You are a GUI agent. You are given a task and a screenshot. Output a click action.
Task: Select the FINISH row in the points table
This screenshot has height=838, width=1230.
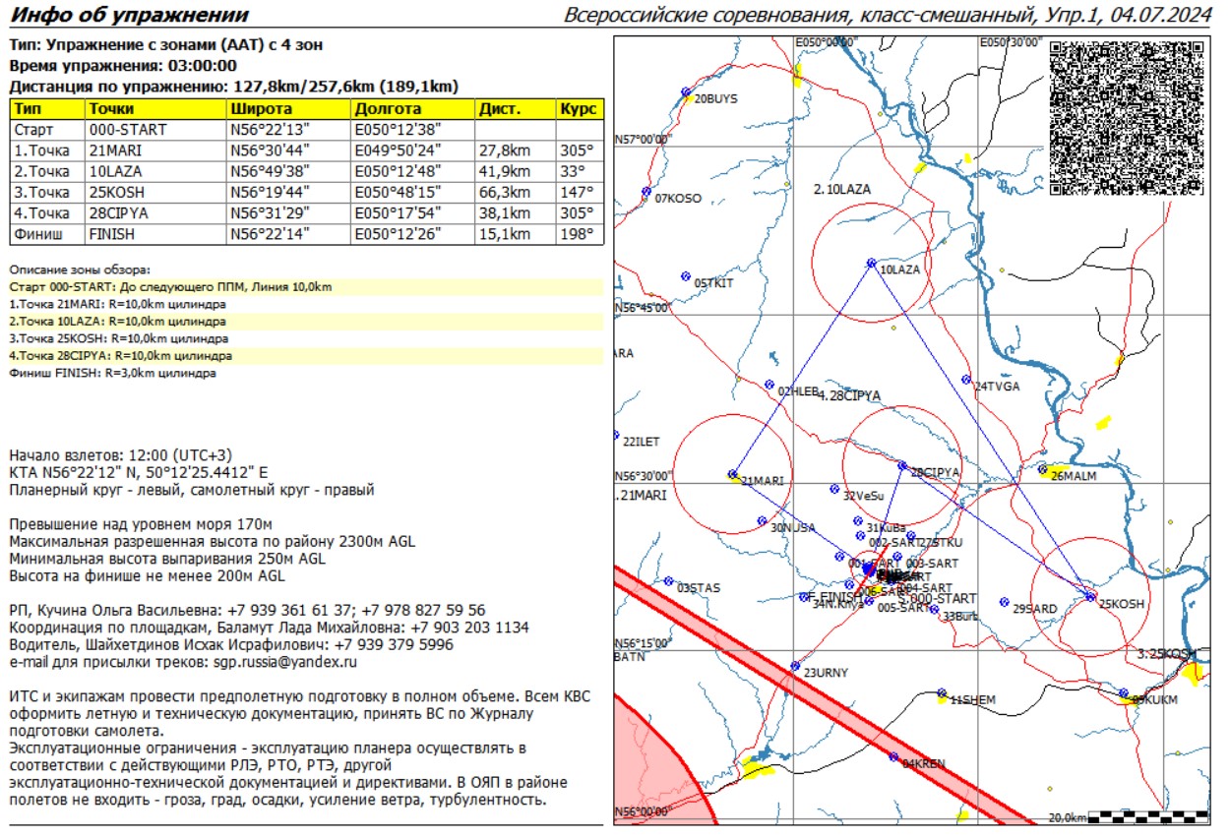305,235
